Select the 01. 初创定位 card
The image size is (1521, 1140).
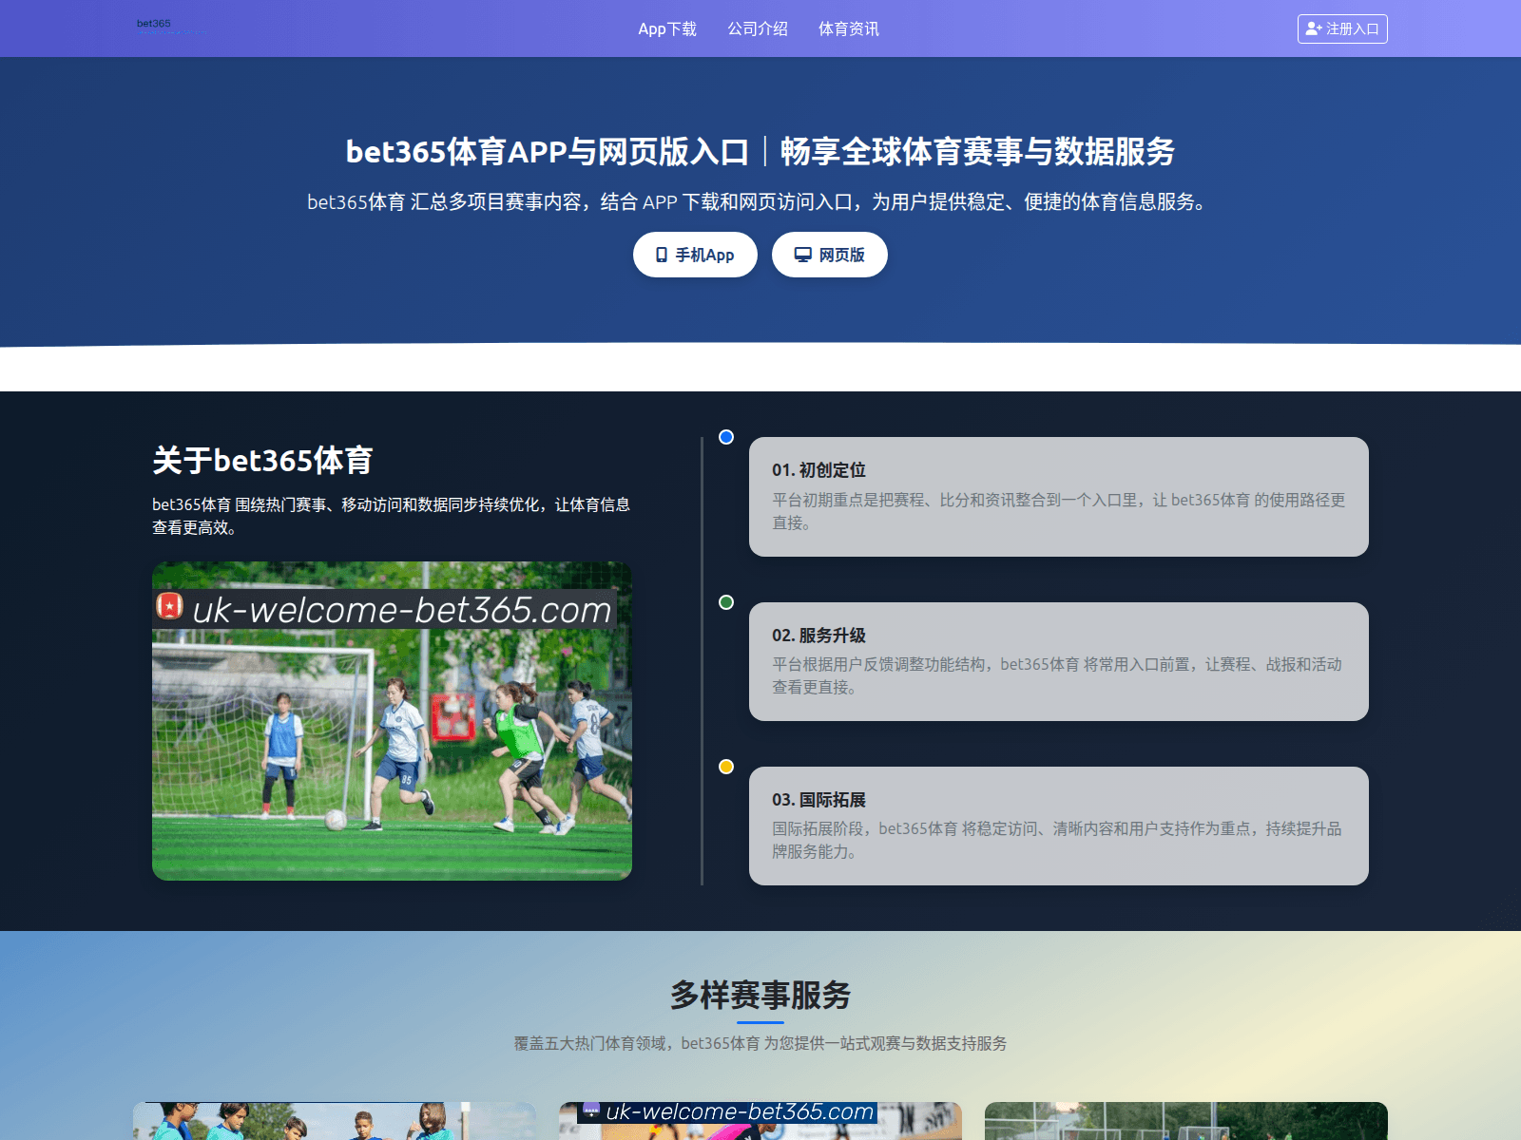click(1059, 497)
